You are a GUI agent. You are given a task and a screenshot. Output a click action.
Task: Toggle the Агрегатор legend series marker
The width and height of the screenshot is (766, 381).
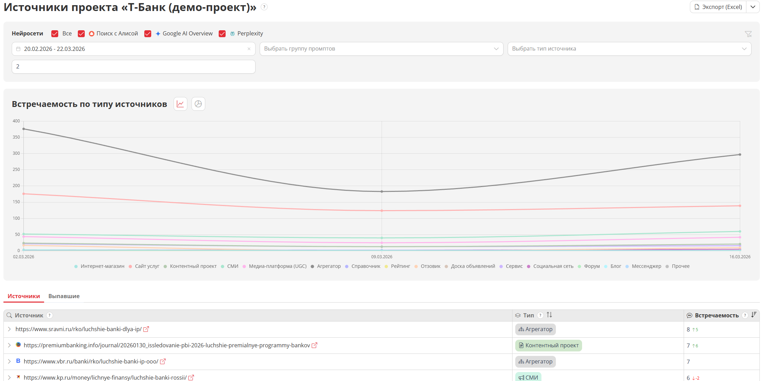tap(312, 266)
